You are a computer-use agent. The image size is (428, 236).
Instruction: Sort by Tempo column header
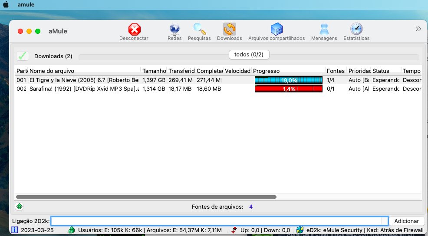coord(412,71)
